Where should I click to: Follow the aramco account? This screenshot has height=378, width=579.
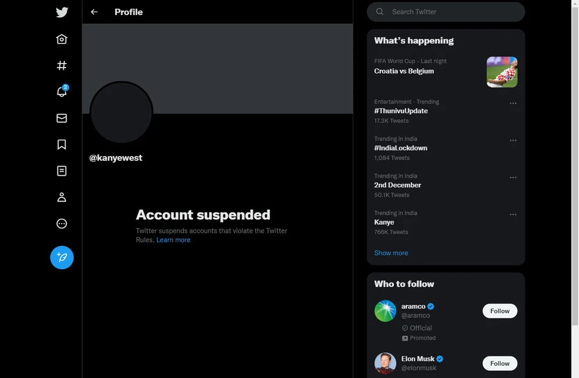pyautogui.click(x=500, y=310)
